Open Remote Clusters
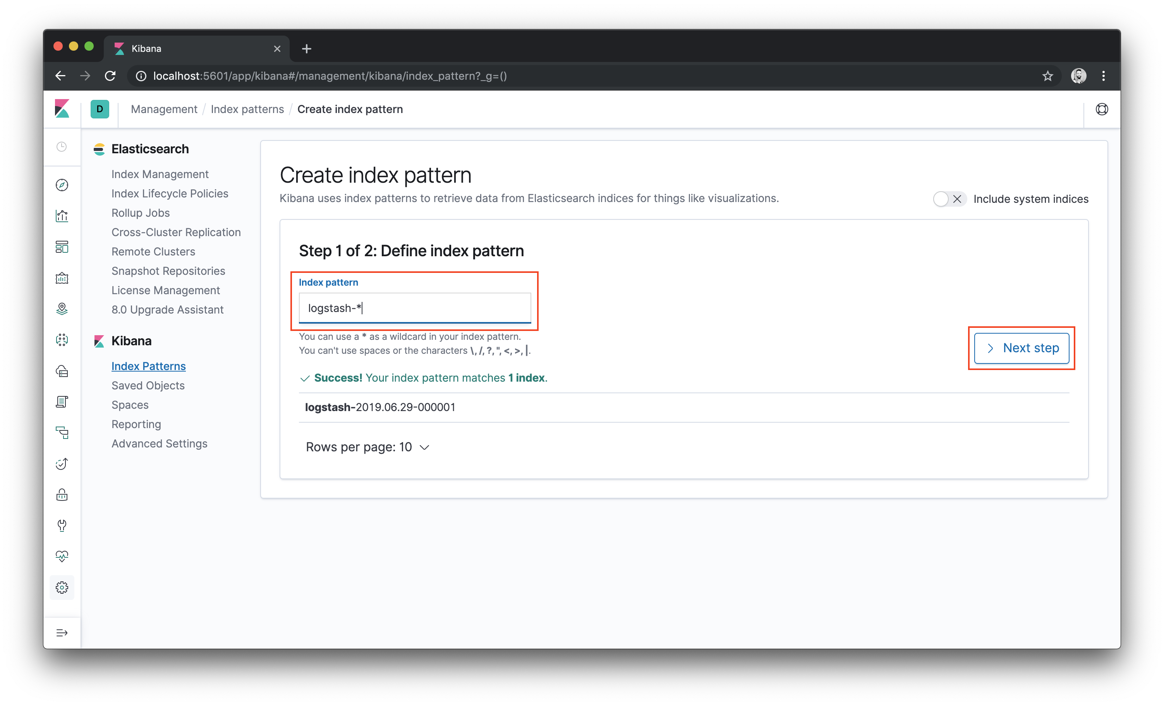Image resolution: width=1164 pixels, height=706 pixels. (153, 252)
